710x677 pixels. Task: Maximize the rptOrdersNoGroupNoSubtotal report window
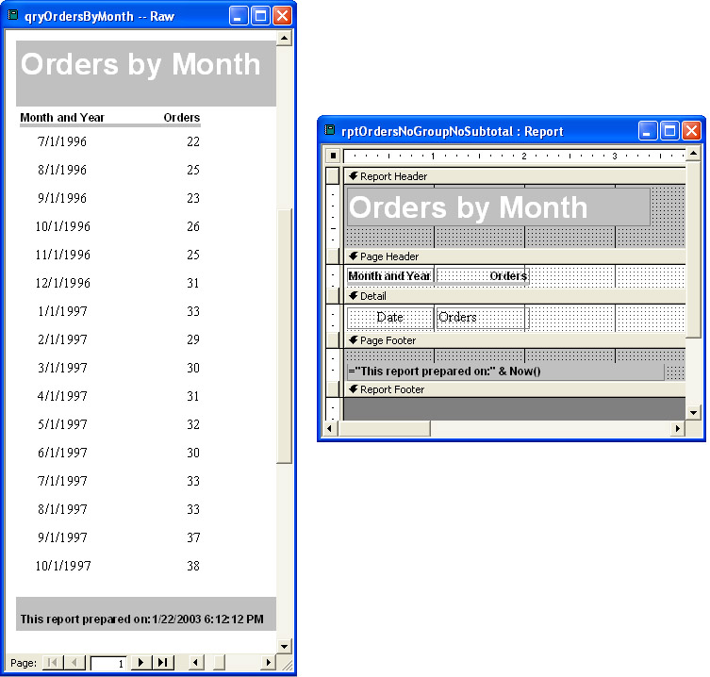tap(669, 131)
